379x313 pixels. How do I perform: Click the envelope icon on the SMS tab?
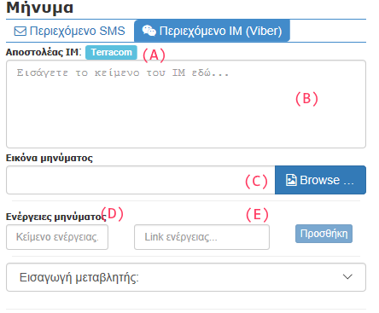tap(20, 31)
